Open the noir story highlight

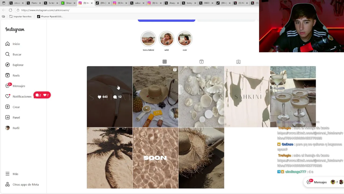(x=185, y=39)
